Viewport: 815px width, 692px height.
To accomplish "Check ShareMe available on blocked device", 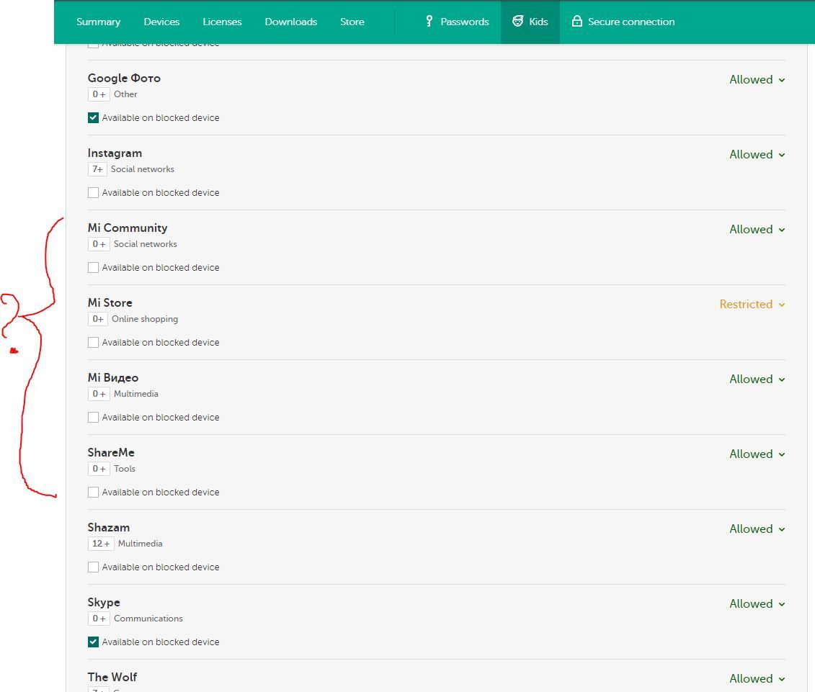I will 93,492.
